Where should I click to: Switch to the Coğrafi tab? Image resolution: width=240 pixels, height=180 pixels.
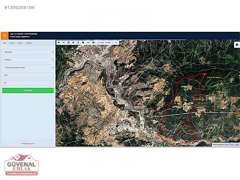pyautogui.click(x=29, y=43)
